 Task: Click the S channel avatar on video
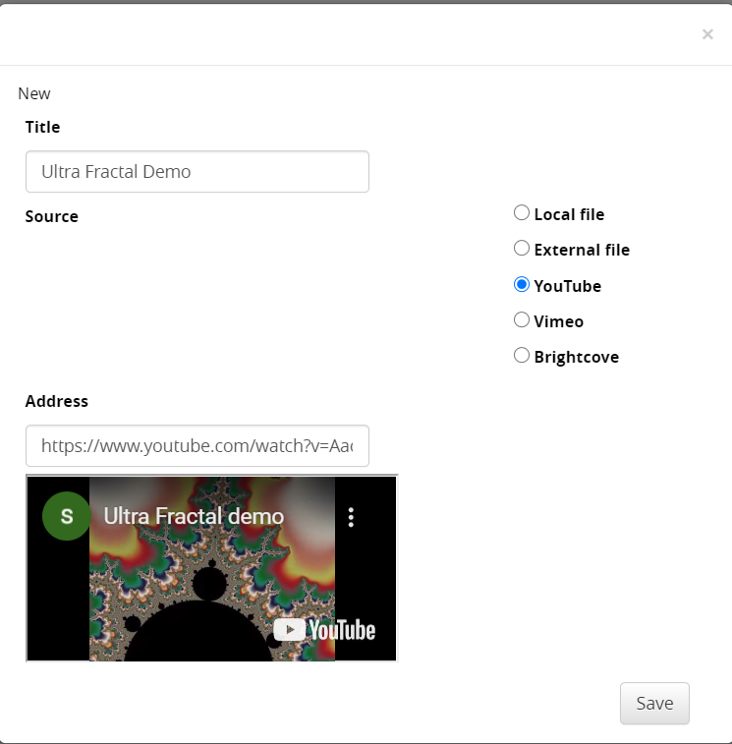(66, 517)
